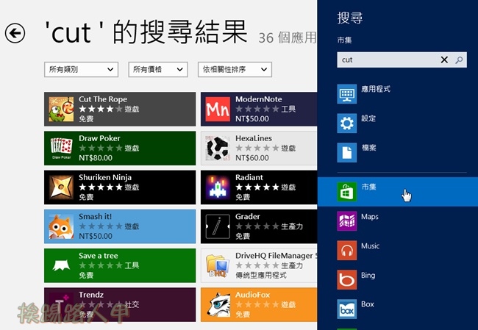The height and width of the screenshot is (330, 478).
Task: Clear the search text with X
Action: tap(444, 60)
